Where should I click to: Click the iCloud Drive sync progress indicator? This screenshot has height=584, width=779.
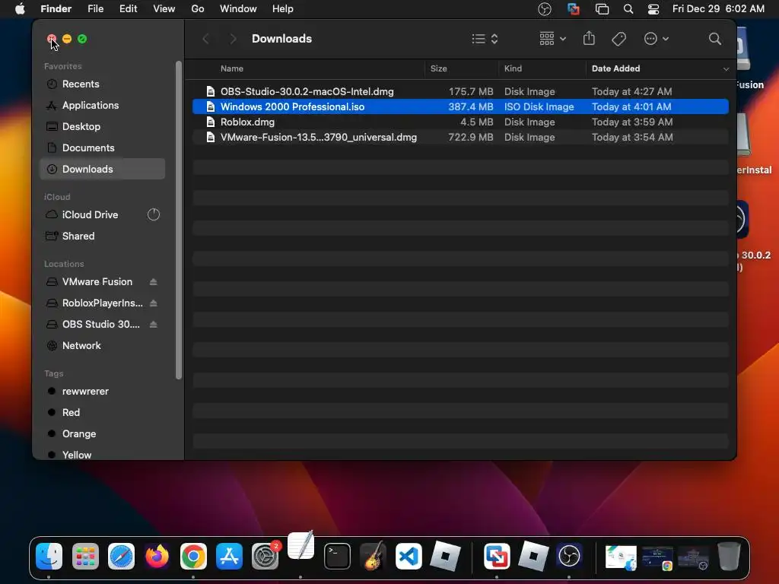pos(154,214)
